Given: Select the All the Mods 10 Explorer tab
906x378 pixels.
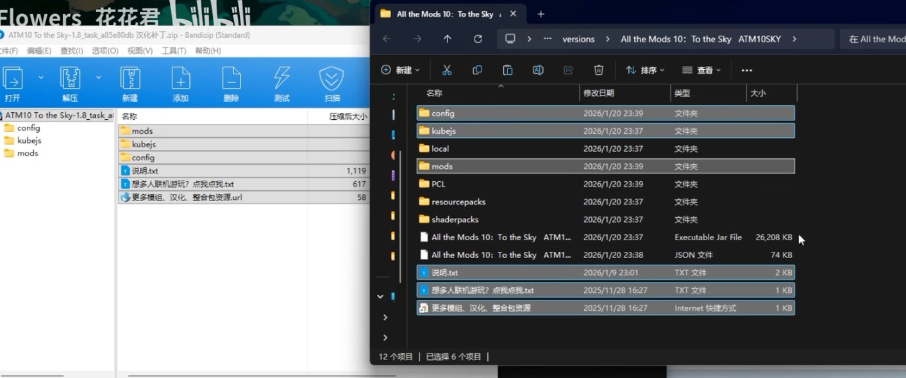Looking at the screenshot, I should click(447, 13).
